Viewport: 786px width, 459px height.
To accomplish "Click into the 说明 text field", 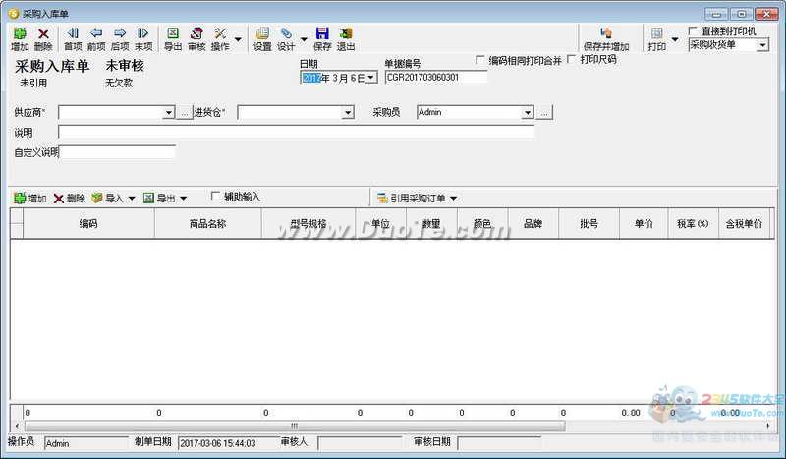I will pyautogui.click(x=295, y=132).
